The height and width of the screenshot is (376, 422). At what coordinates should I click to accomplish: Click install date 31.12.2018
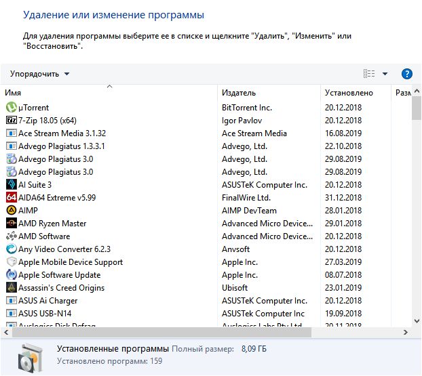(343, 198)
